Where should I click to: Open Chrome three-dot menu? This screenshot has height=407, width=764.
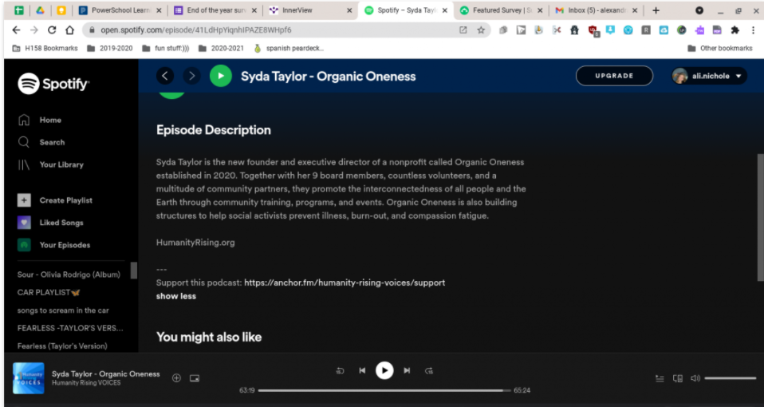[x=754, y=30]
